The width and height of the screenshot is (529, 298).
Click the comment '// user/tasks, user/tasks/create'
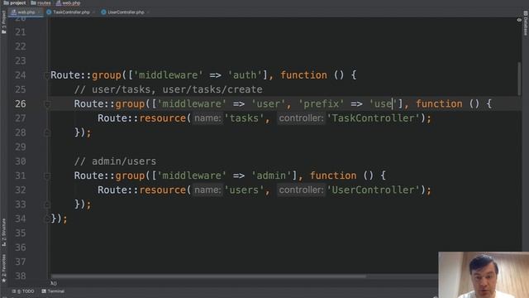(x=168, y=89)
